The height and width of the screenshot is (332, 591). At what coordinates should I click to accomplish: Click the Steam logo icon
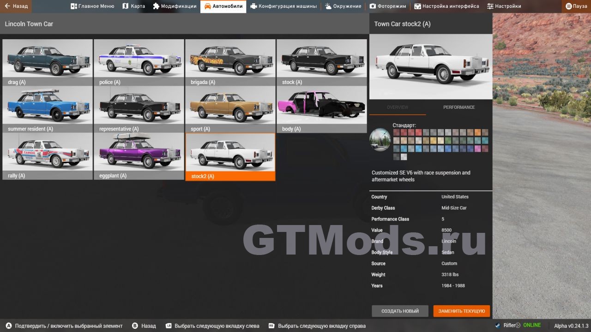point(498,325)
